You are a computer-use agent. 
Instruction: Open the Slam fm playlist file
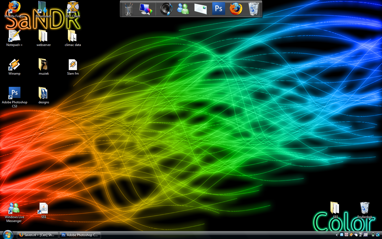click(73, 67)
